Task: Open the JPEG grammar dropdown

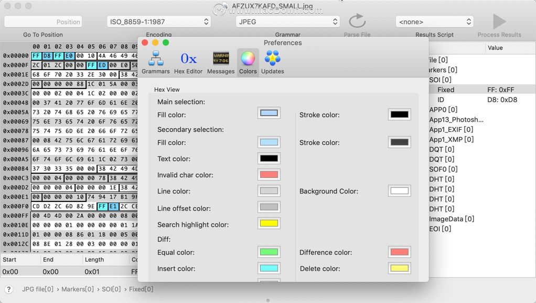Action: tap(288, 22)
